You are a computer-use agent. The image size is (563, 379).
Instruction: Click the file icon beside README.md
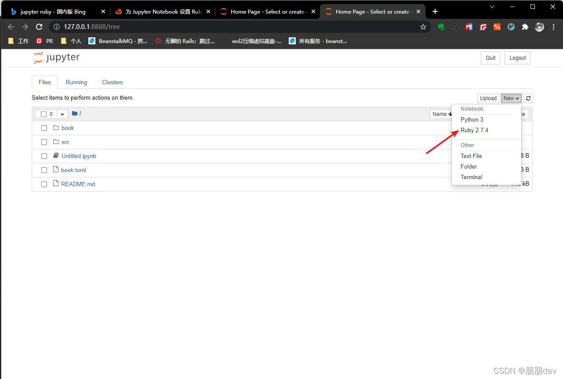56,184
